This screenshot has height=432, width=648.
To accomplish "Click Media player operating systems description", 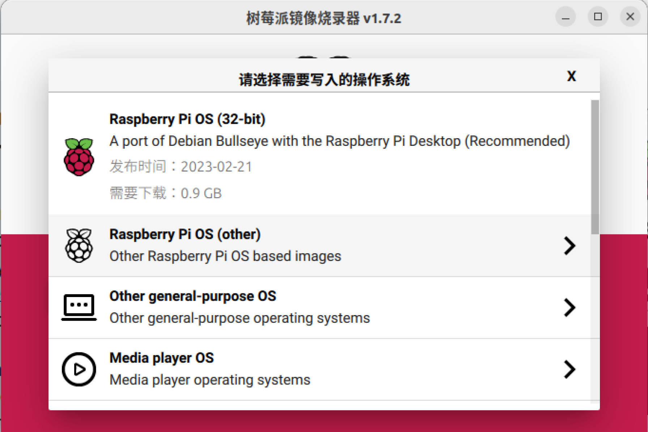I will pyautogui.click(x=210, y=380).
